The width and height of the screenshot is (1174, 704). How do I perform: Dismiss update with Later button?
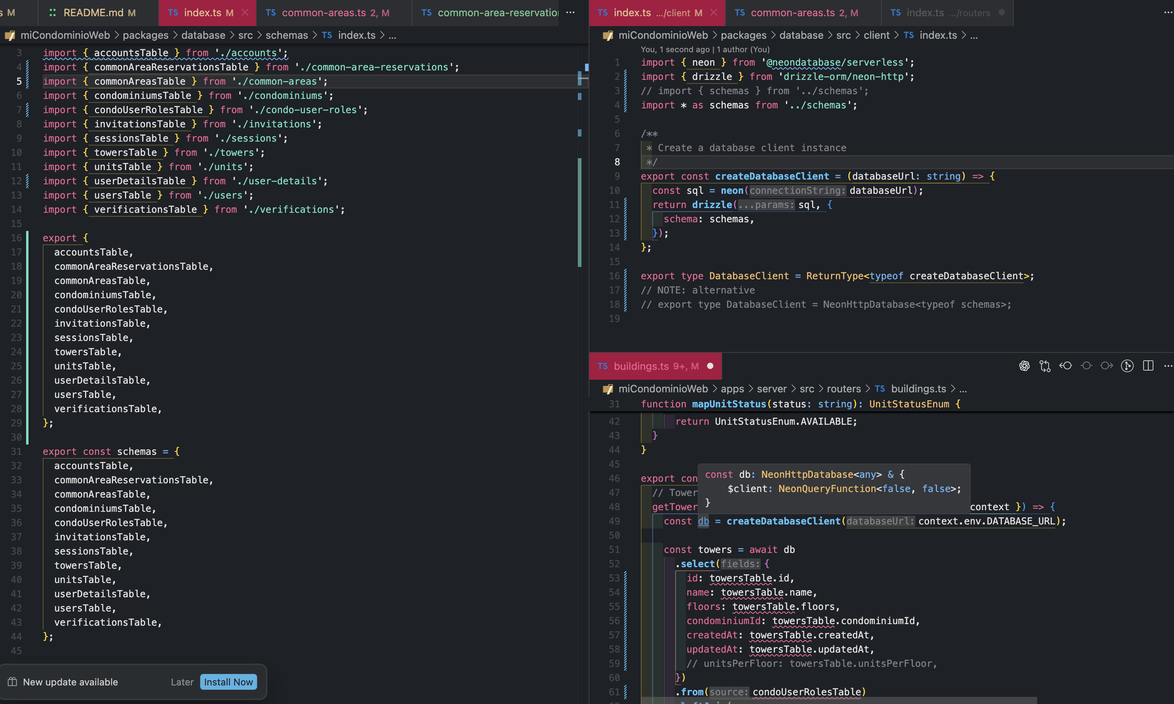[182, 682]
